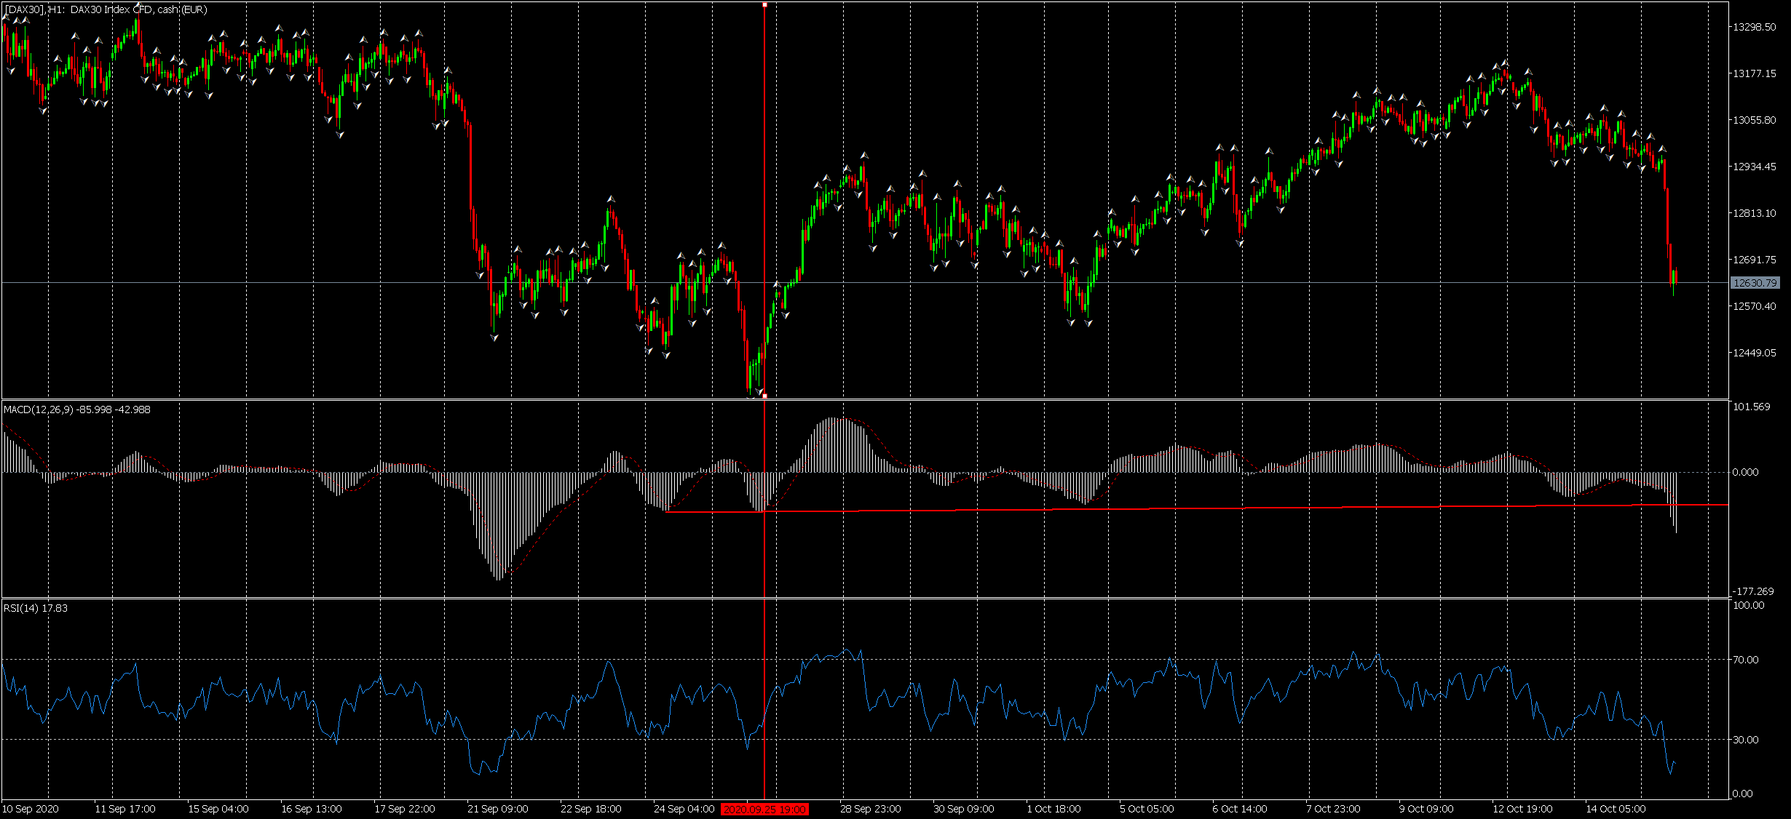Screen dimensions: 1791x819
Task: Click the 12691.75 price scale label
Action: click(x=1754, y=260)
